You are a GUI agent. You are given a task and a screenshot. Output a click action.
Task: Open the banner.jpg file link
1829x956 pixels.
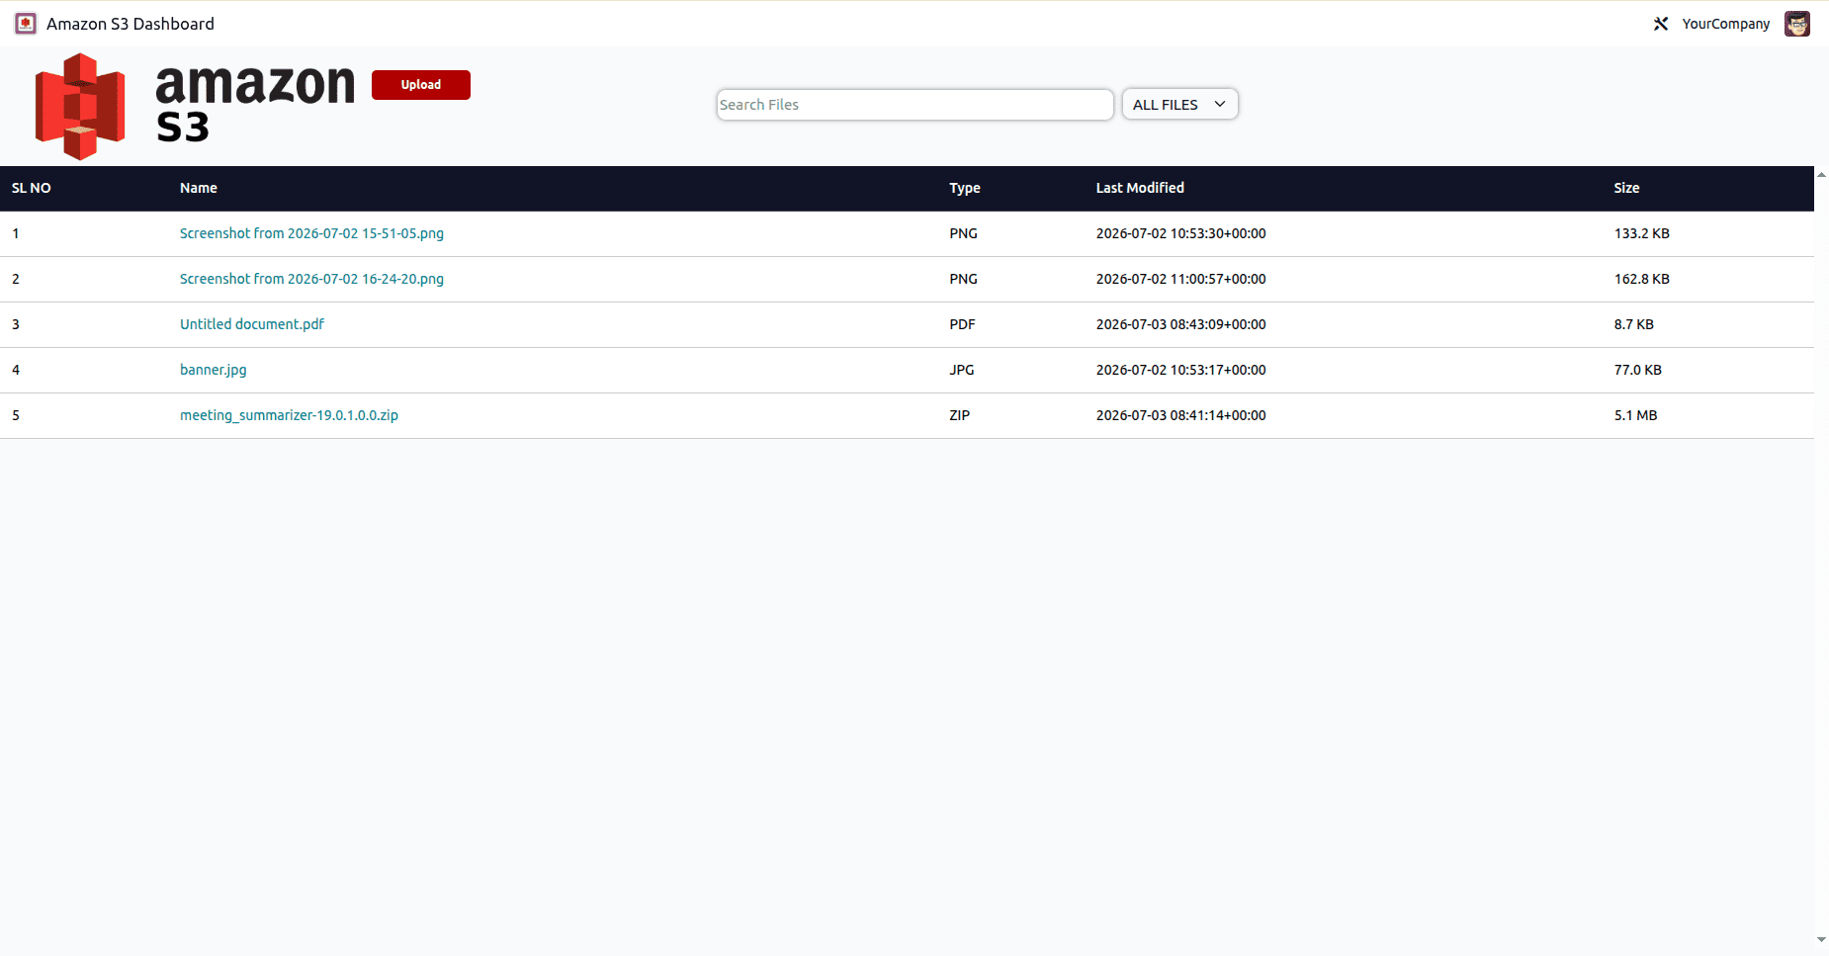(x=214, y=370)
